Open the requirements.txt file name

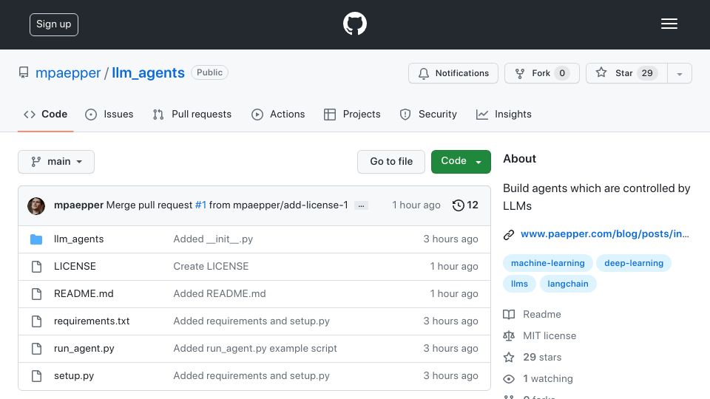(92, 321)
